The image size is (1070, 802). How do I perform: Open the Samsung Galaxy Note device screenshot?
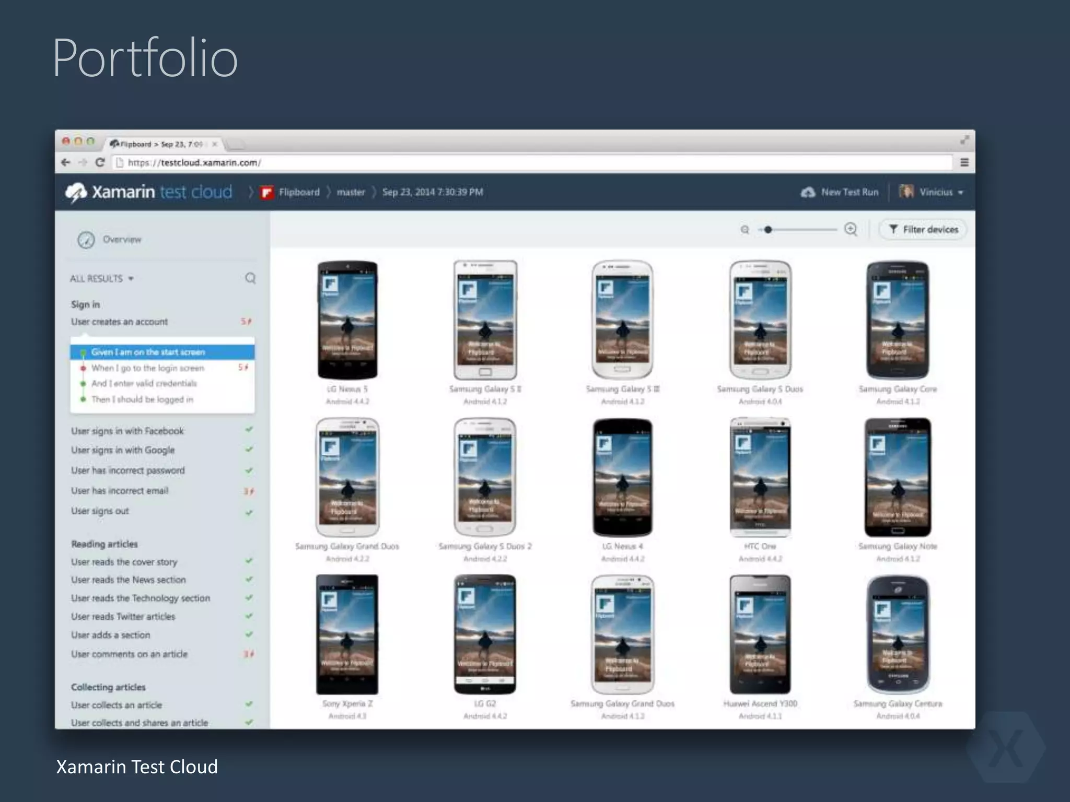tap(898, 477)
